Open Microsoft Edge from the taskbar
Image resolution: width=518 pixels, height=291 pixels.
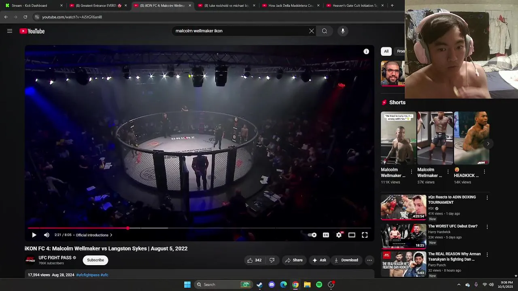click(283, 285)
